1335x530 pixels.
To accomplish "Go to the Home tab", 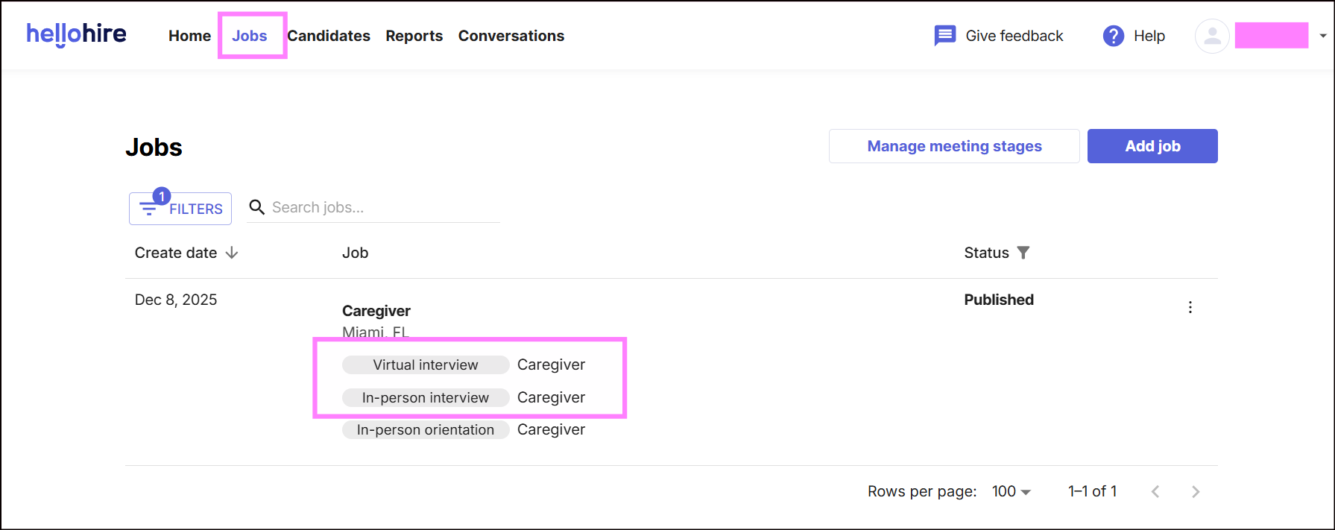I will (x=189, y=36).
